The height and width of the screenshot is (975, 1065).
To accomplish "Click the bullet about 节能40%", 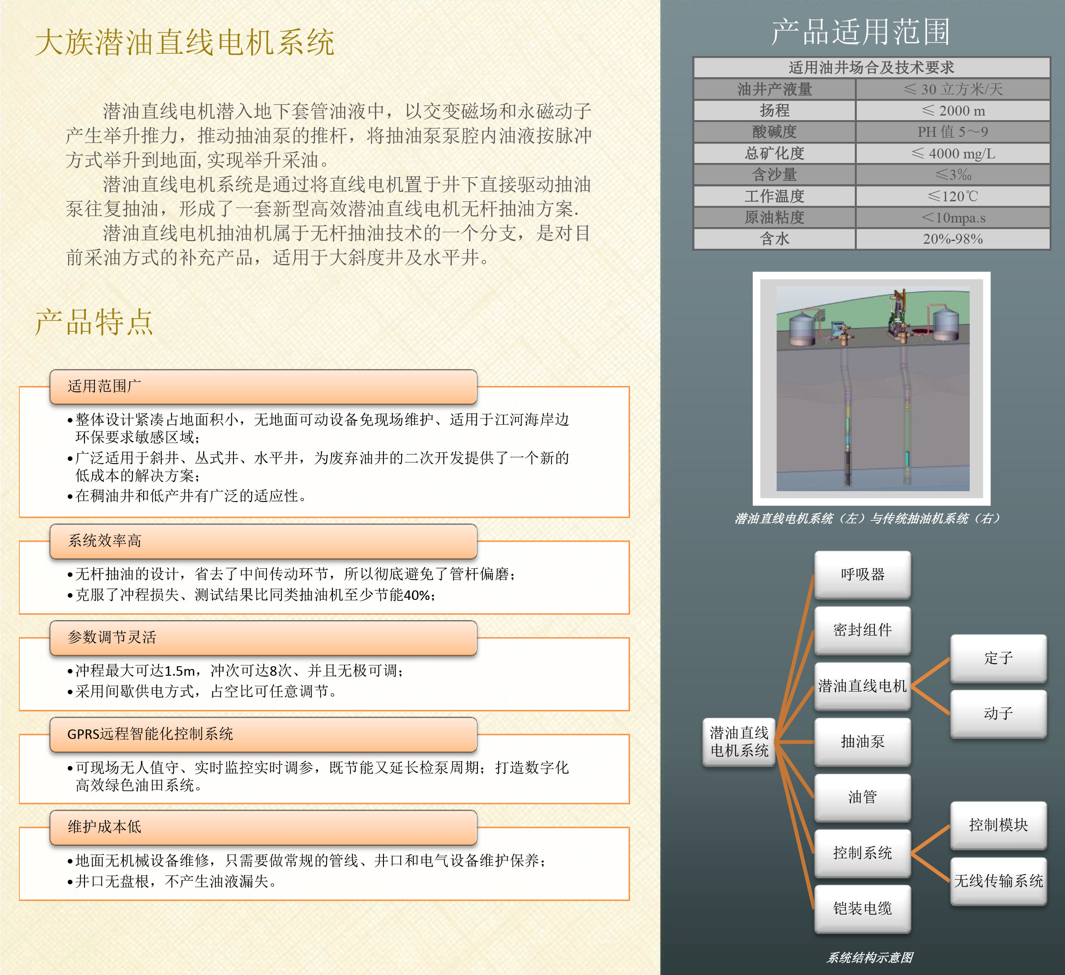I will coord(252,595).
